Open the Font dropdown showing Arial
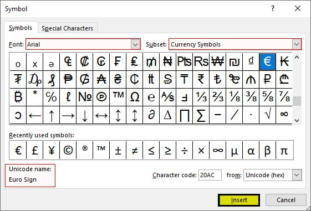This screenshot has width=311, height=211. point(135,44)
